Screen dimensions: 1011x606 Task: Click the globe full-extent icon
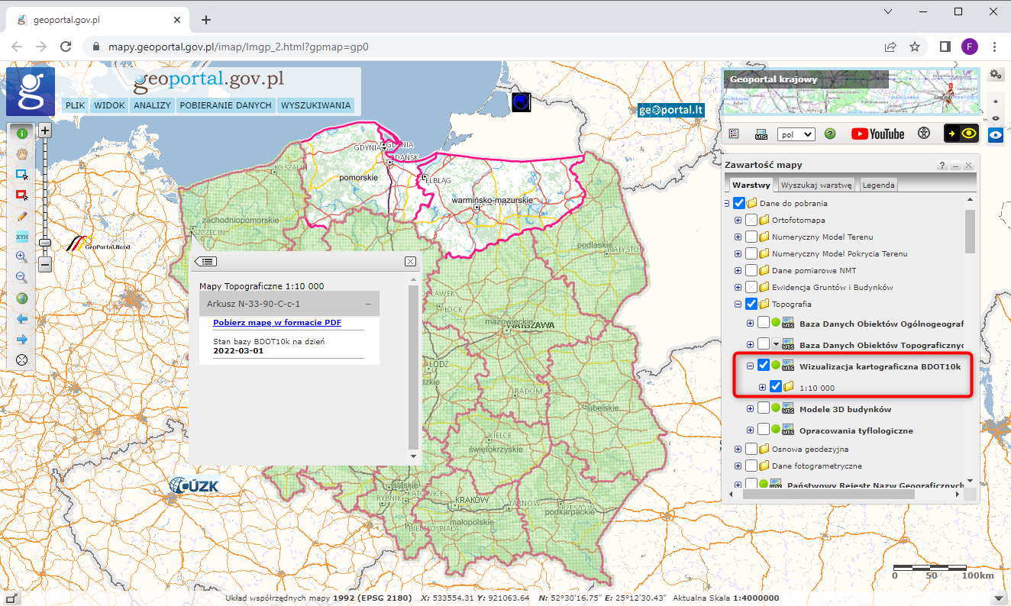point(21,298)
